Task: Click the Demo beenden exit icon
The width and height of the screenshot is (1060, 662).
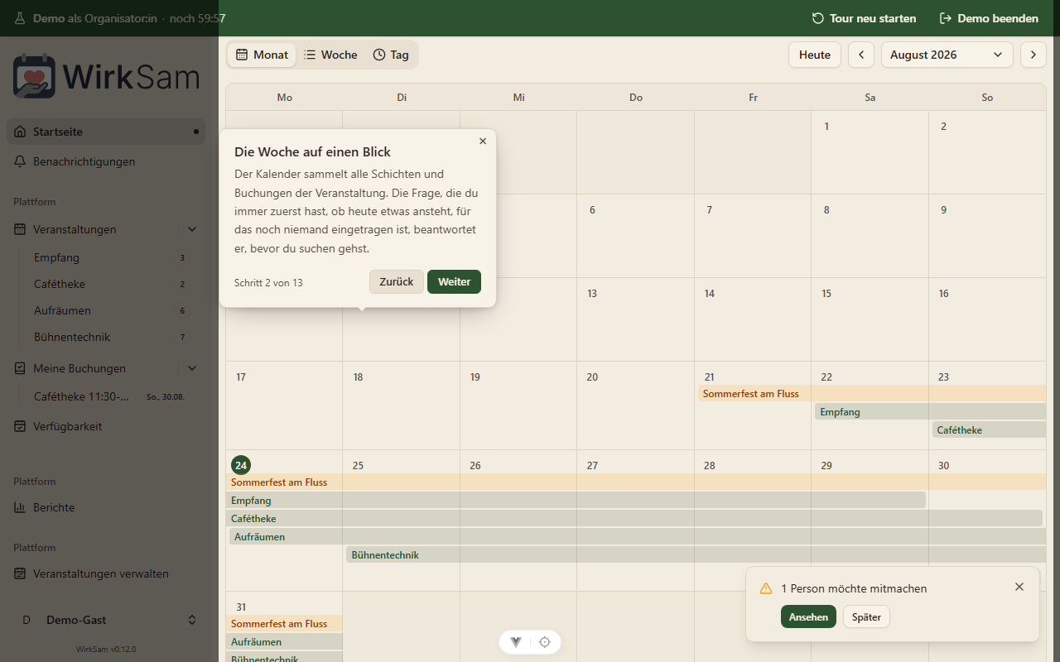Action: [x=946, y=18]
